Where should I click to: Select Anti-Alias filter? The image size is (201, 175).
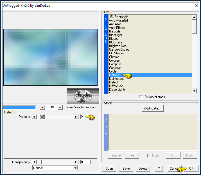pyautogui.click(x=150, y=24)
